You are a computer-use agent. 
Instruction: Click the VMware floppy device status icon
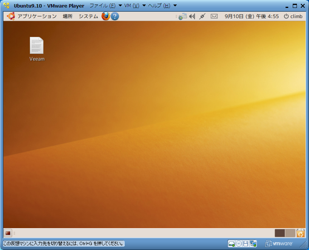[x=246, y=244]
